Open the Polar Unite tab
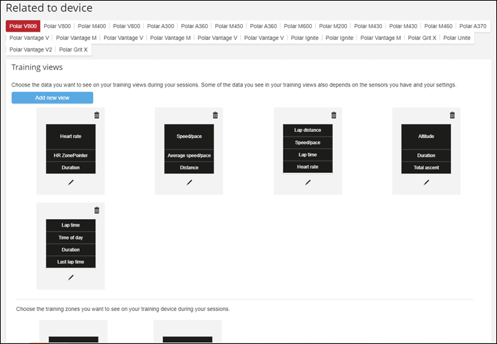 [x=457, y=38]
